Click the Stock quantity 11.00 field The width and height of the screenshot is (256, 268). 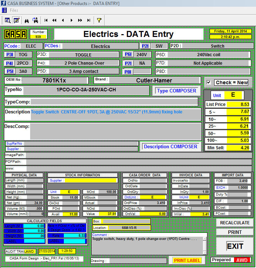click(71, 197)
